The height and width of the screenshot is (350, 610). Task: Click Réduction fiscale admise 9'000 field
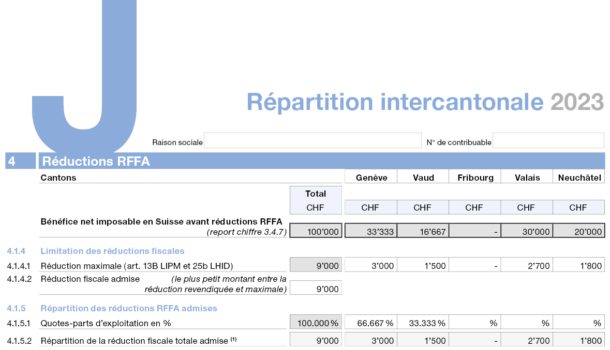(x=316, y=288)
